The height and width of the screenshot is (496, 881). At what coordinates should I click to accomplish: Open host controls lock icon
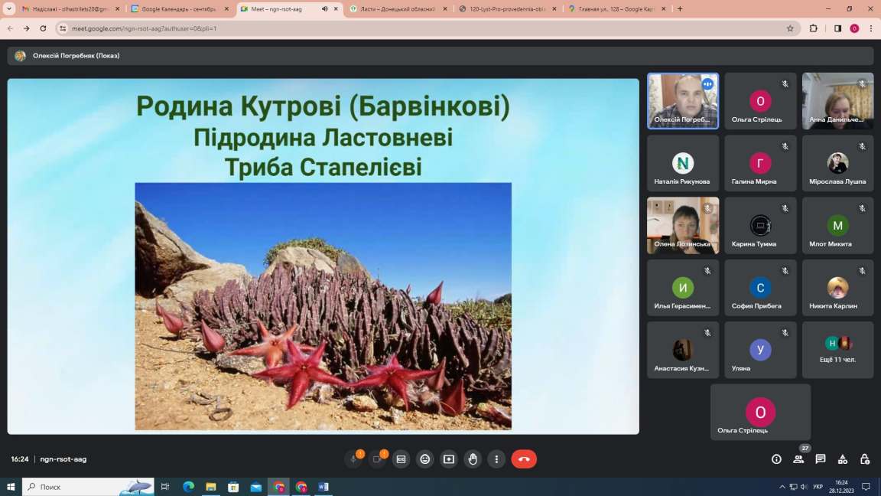coord(865,459)
